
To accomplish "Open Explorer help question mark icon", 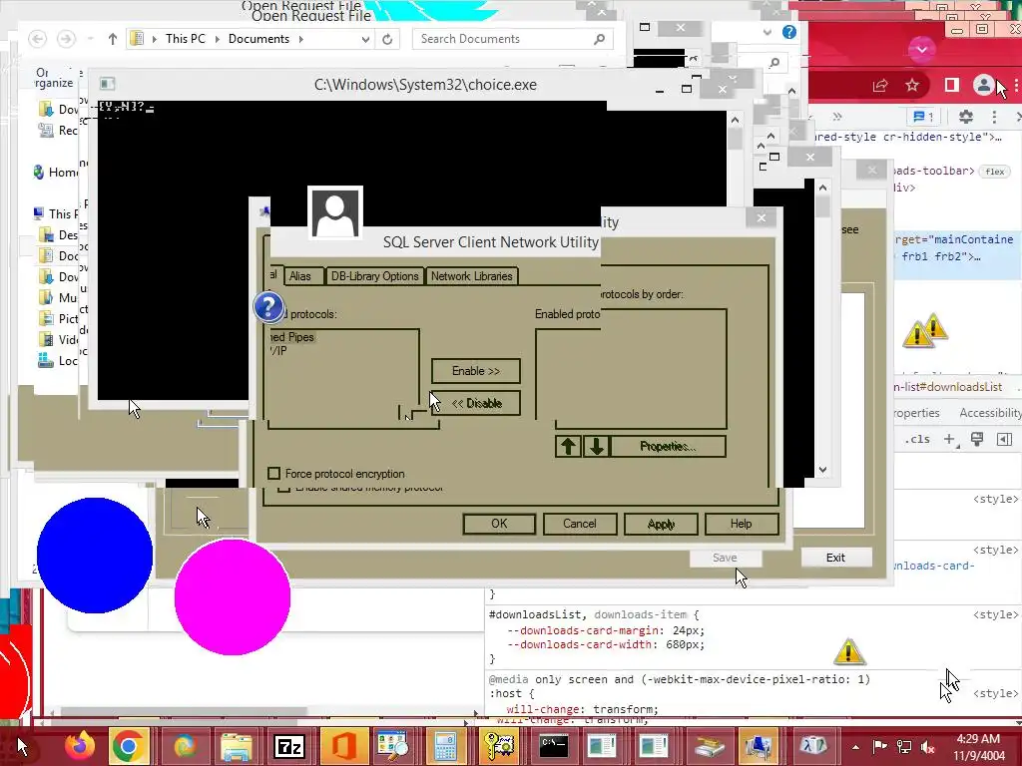I will 789,32.
